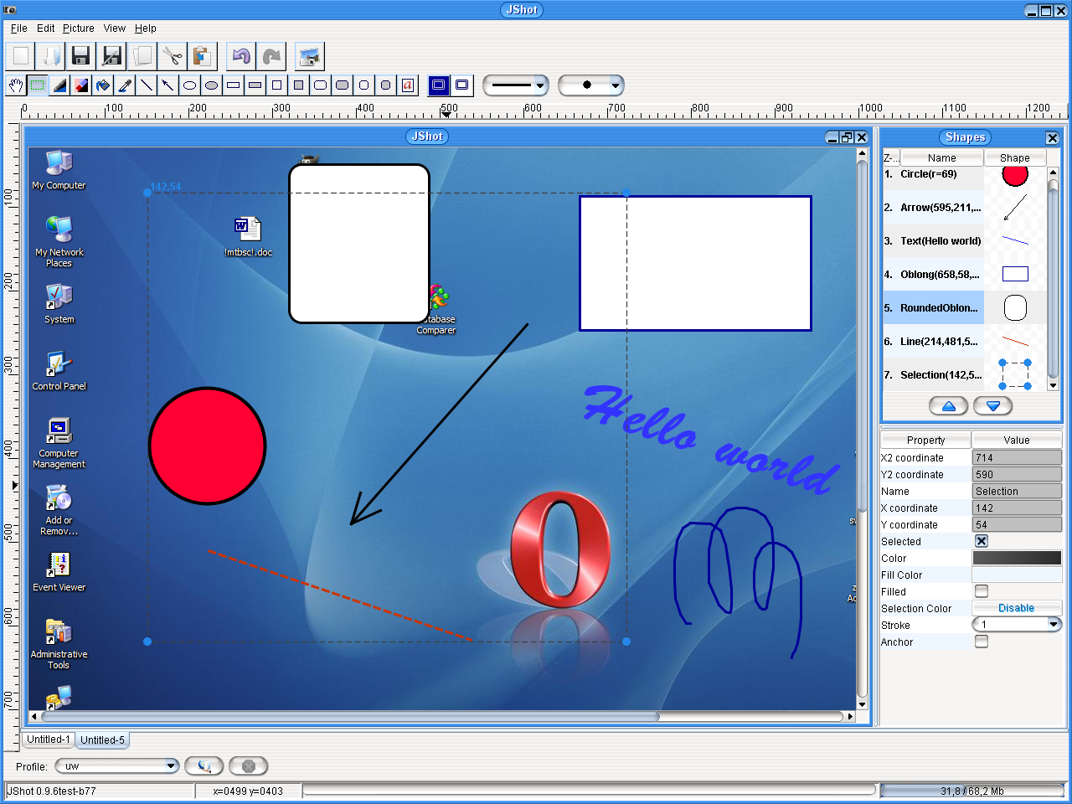
Task: Click the Save floppy disk icon
Action: pos(81,57)
